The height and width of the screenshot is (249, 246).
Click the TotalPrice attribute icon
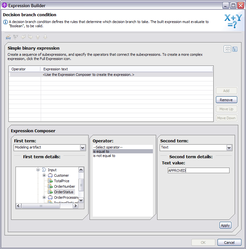tap(50, 181)
